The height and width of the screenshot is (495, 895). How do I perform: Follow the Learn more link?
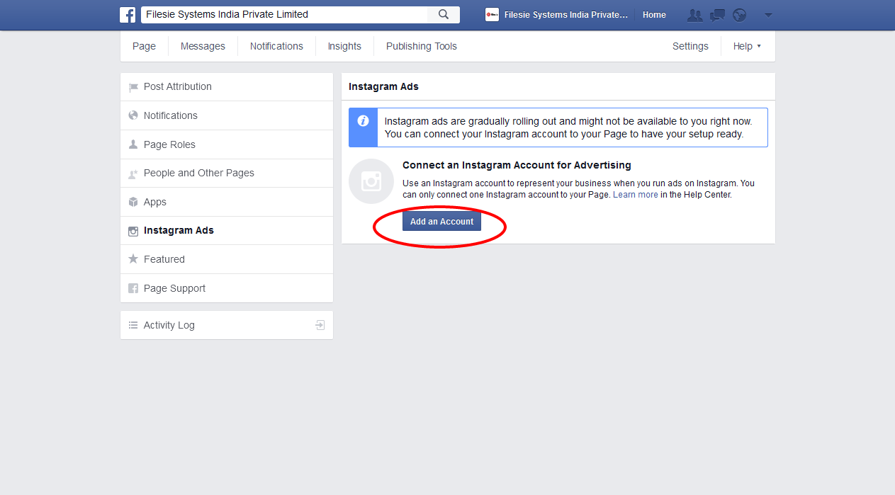point(635,195)
